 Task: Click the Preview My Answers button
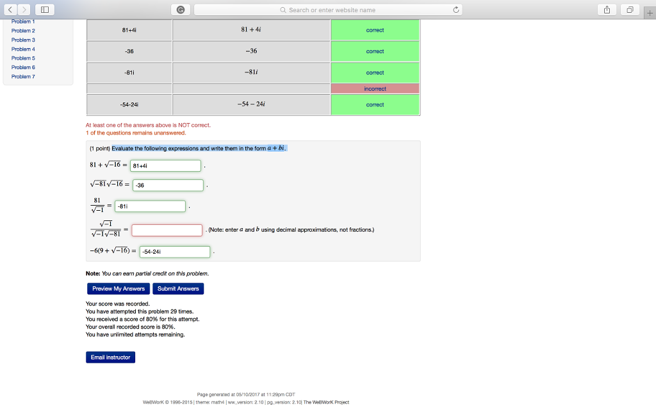118,288
